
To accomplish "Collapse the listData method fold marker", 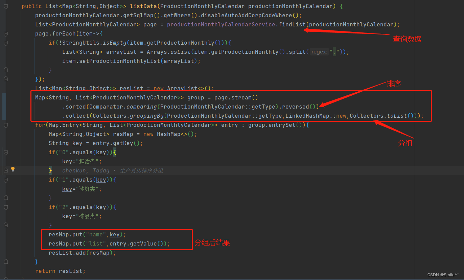I will (x=6, y=6).
